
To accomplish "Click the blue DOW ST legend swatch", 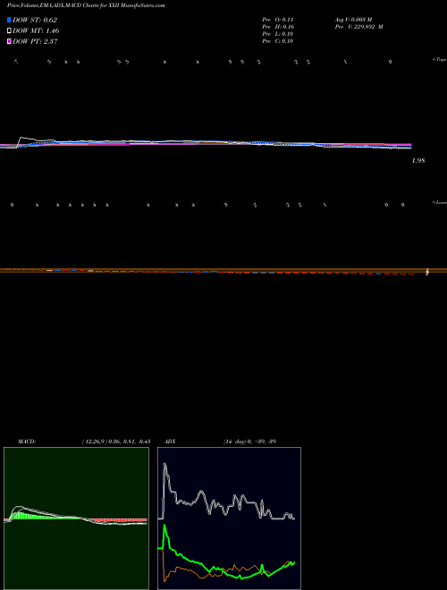I will point(9,20).
